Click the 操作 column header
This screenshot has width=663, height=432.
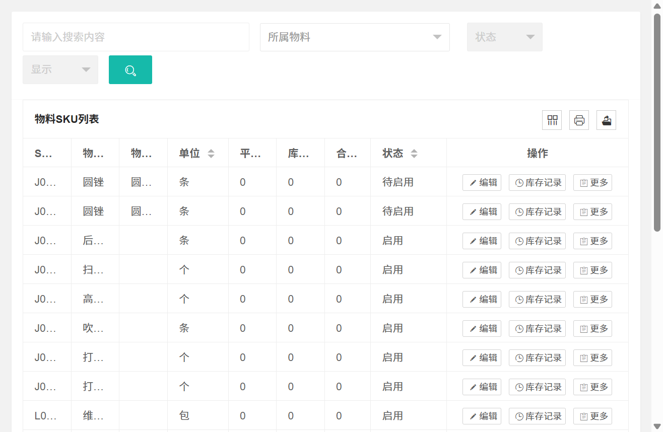(x=537, y=153)
